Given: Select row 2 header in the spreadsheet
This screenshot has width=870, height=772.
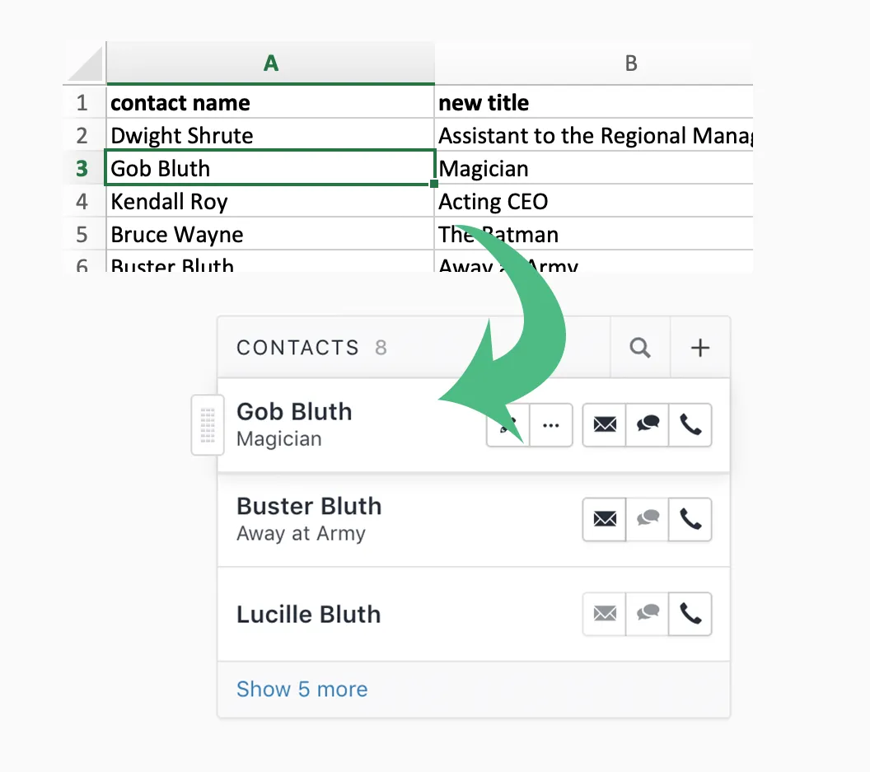Looking at the screenshot, I should (82, 135).
